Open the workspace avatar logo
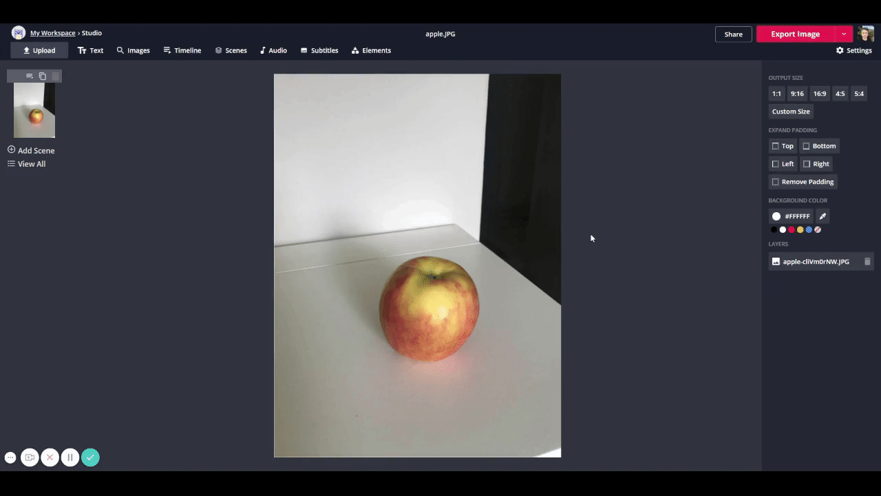 (19, 33)
